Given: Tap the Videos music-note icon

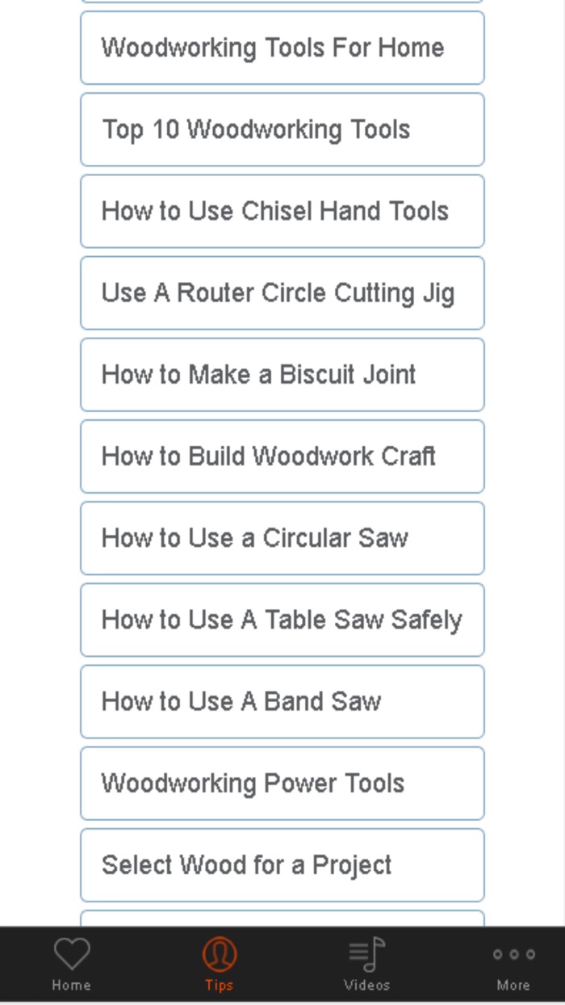Looking at the screenshot, I should [x=367, y=954].
